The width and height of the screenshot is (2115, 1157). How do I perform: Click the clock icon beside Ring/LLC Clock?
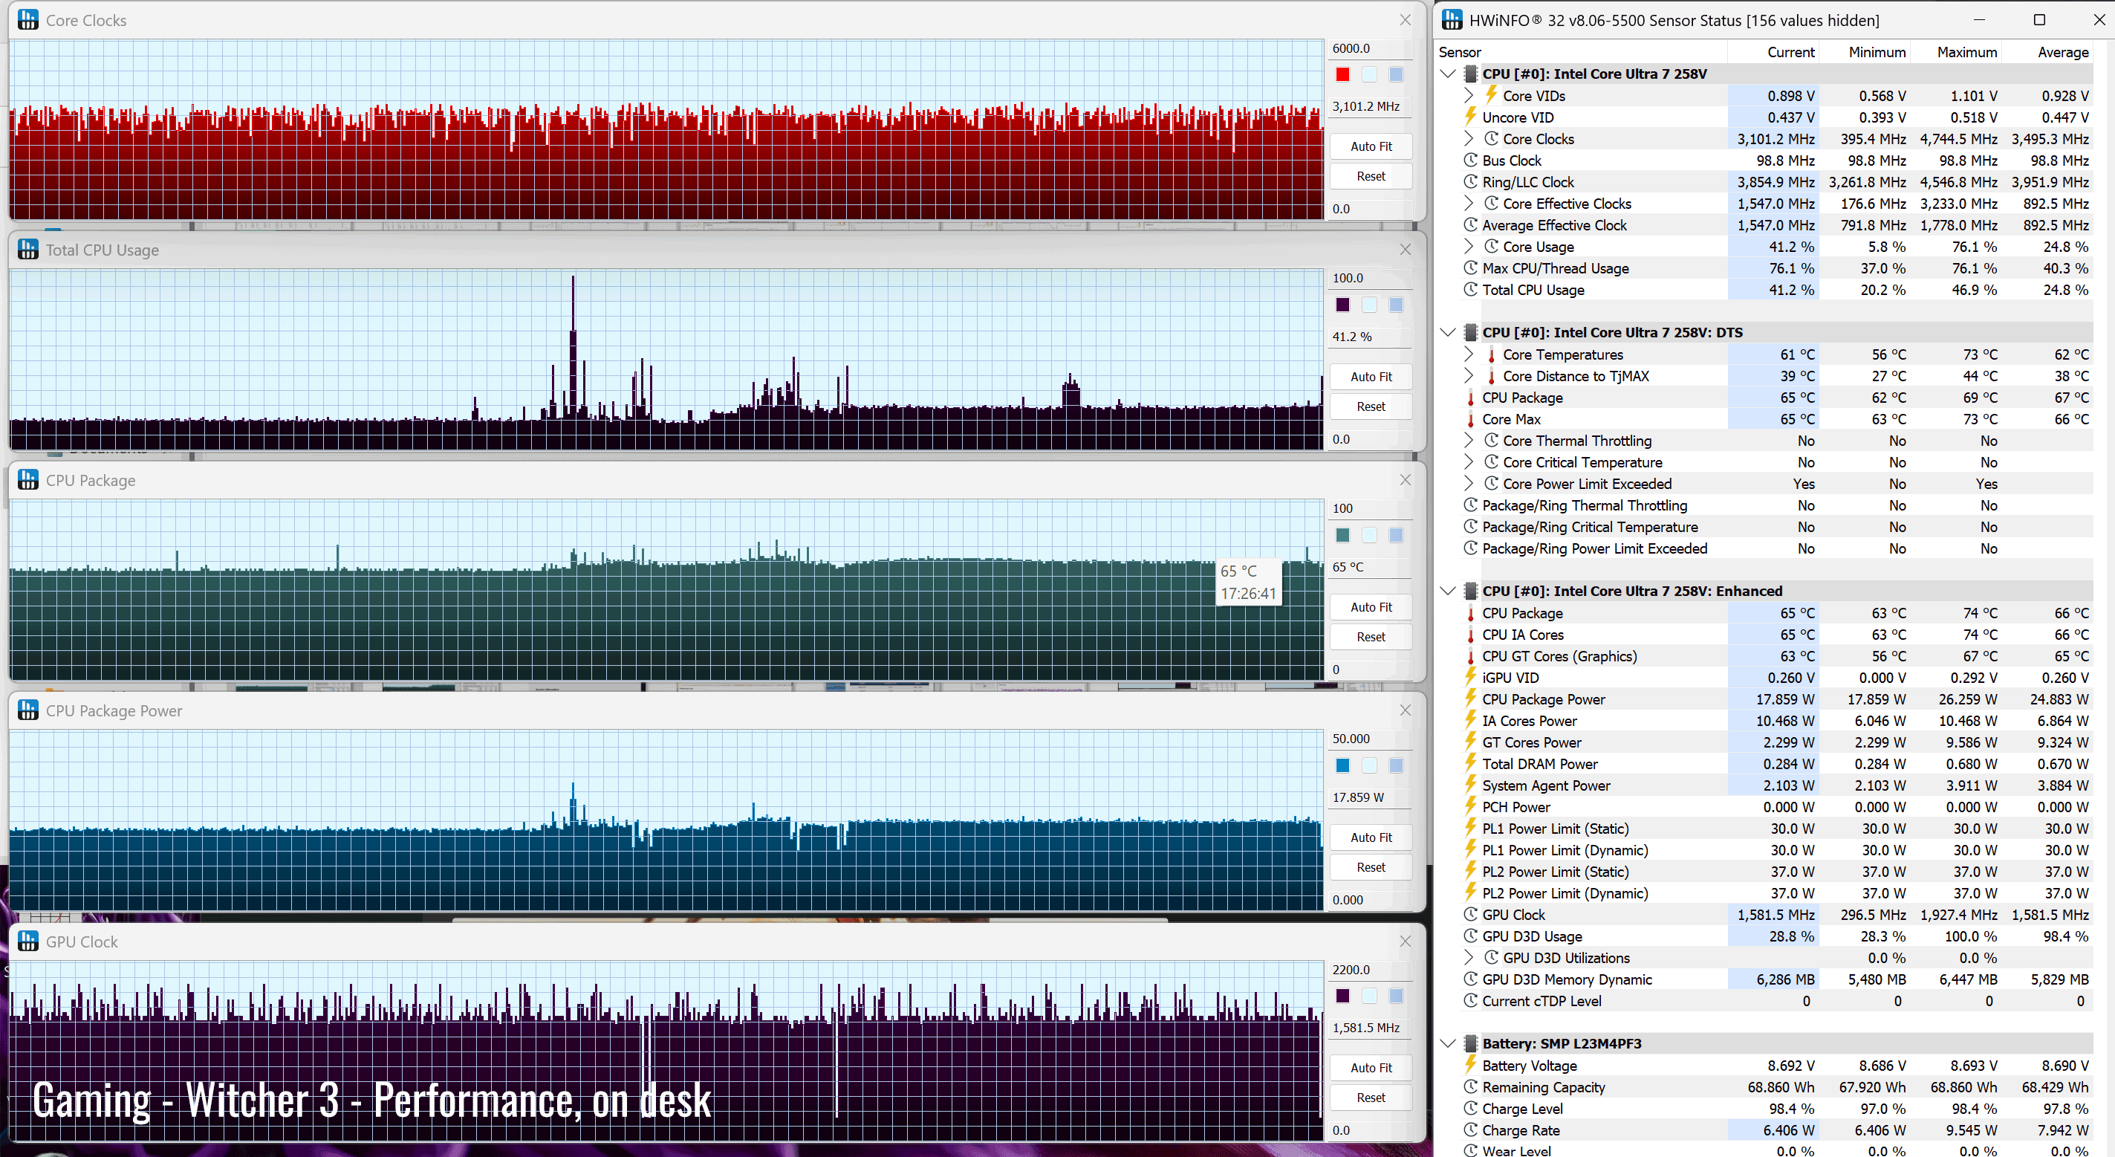1470,181
